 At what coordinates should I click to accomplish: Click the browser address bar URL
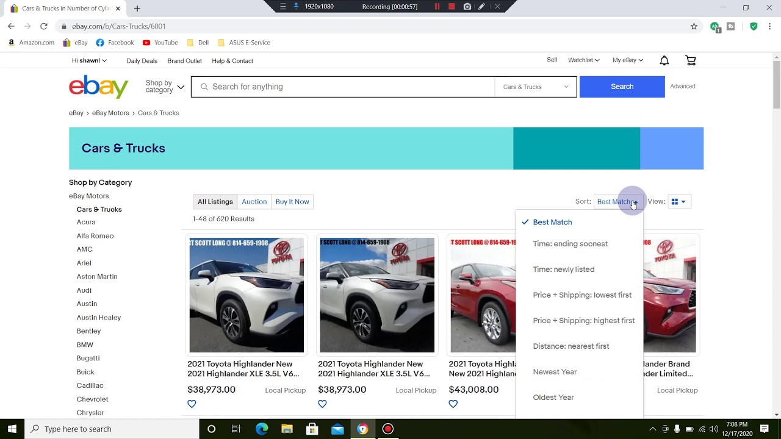click(118, 26)
